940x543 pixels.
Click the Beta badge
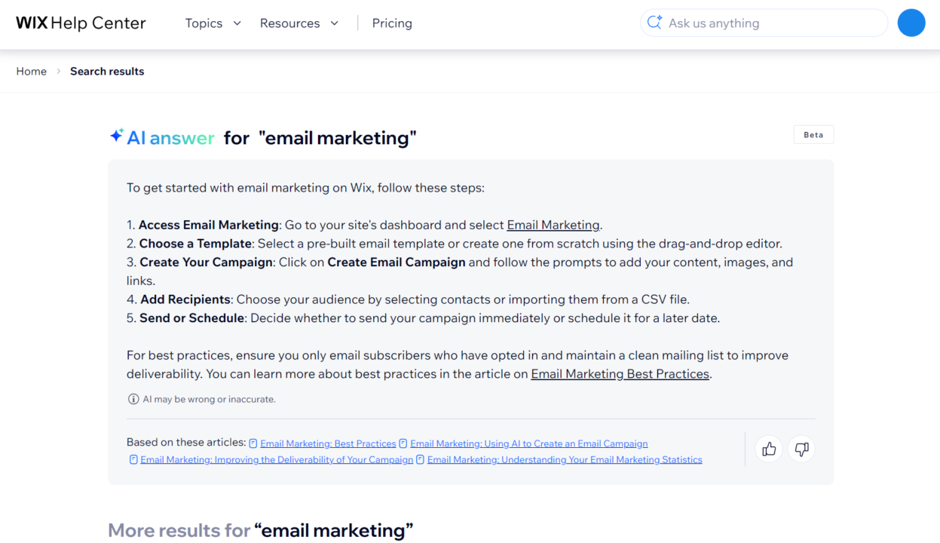[x=813, y=135]
